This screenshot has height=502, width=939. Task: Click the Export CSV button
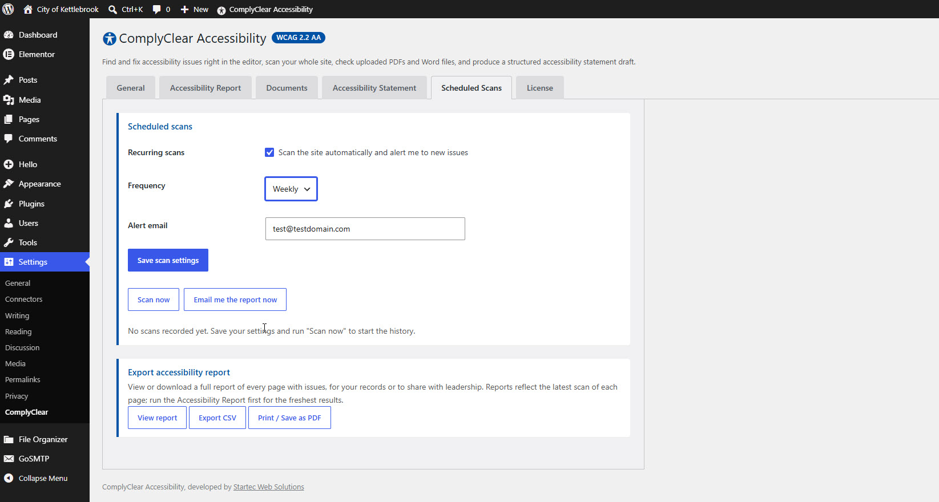click(217, 418)
